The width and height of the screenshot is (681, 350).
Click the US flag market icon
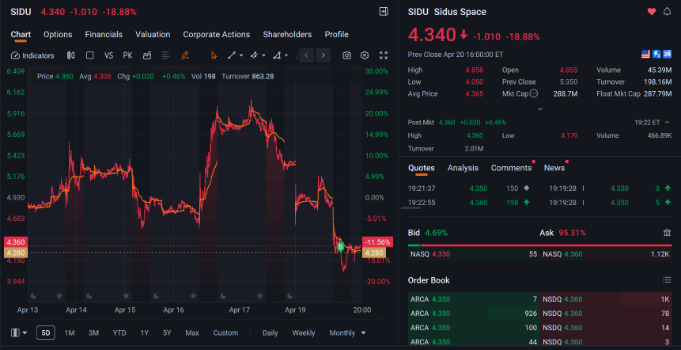click(646, 55)
